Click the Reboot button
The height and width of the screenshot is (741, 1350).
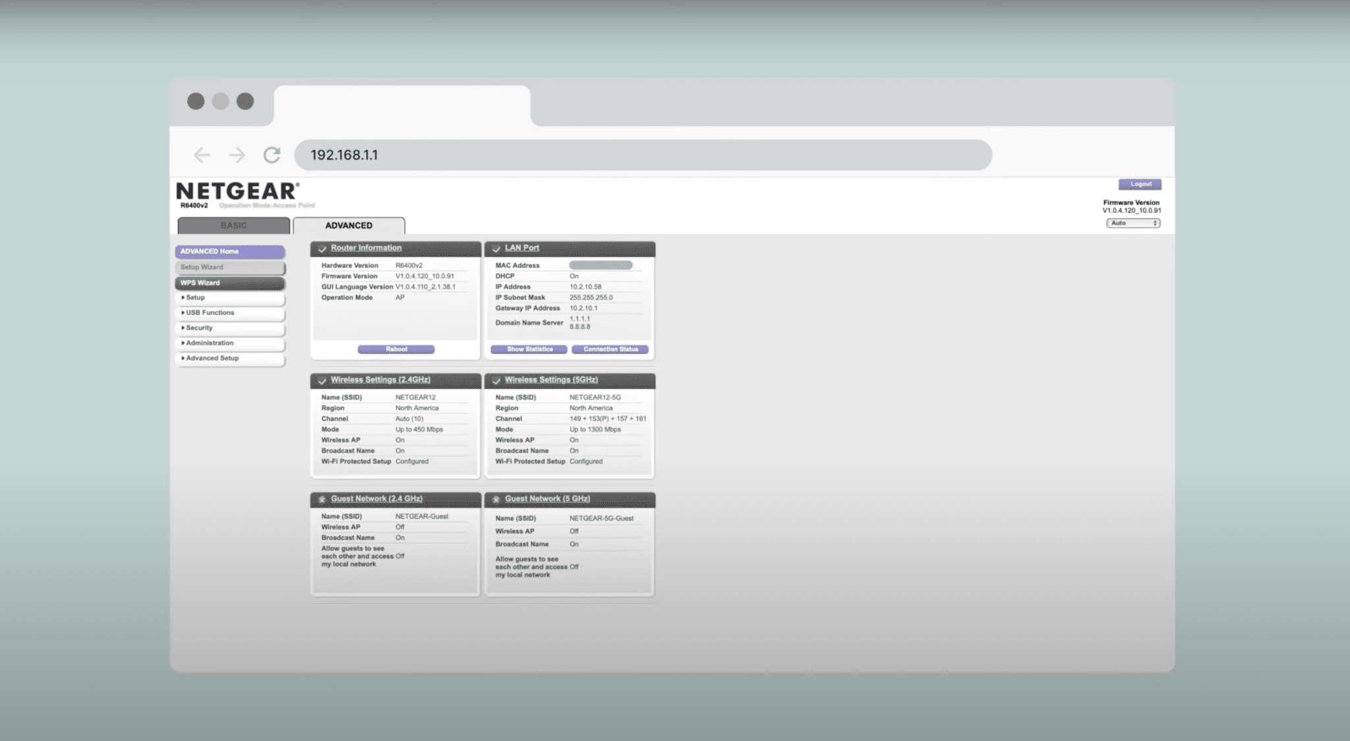tap(396, 349)
